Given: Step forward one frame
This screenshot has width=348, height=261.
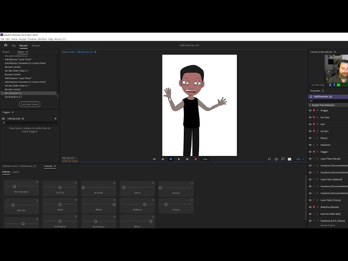Looking at the screenshot, I should 187,159.
